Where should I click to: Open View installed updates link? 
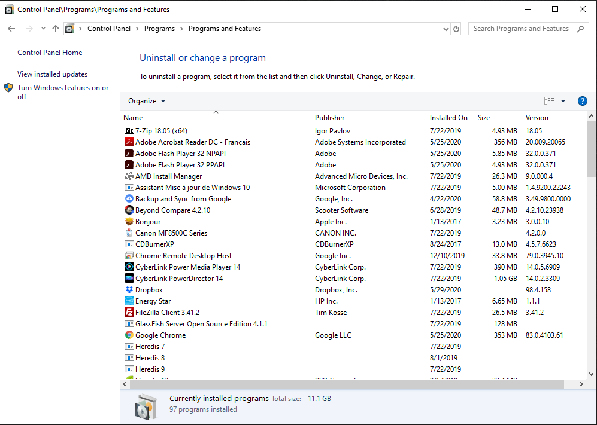[53, 74]
